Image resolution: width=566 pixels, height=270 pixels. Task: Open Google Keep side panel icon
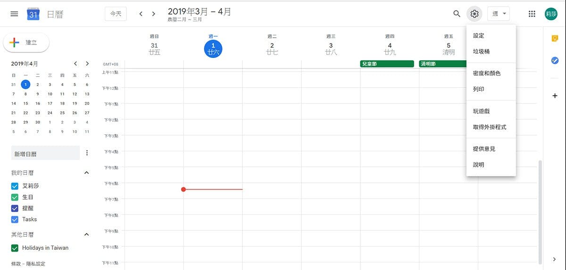tap(555, 39)
